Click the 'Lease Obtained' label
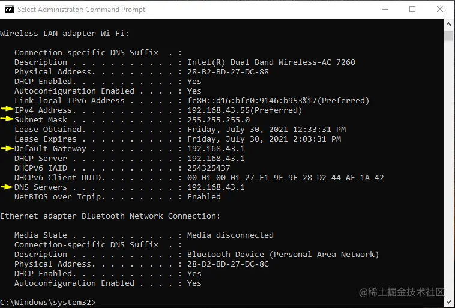 48,130
